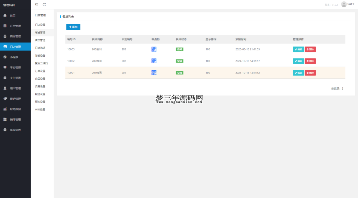Viewport: 358px width, 198px height.
Task: Click the 编号ID column header
Action: click(x=71, y=39)
